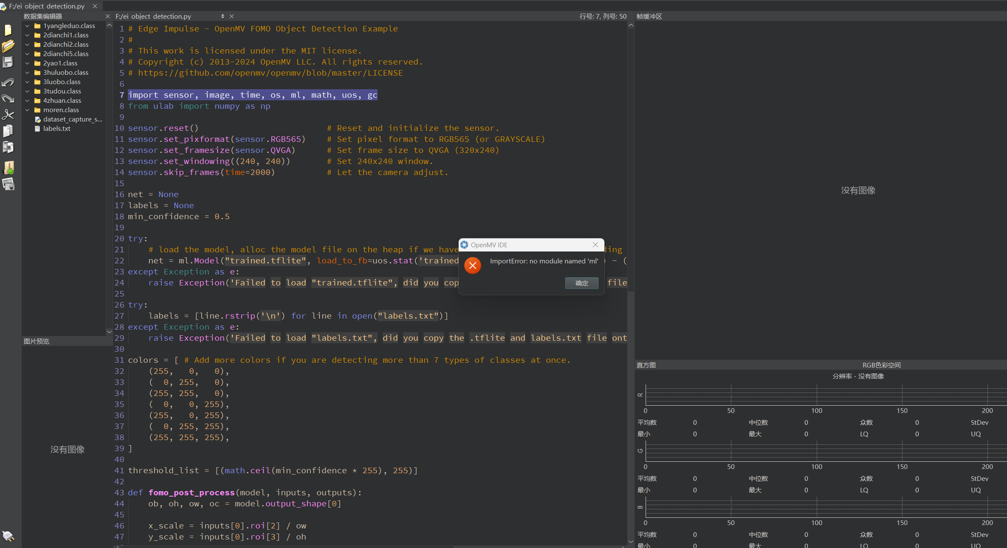Close the current document in editor header
The width and height of the screenshot is (1007, 548).
(231, 16)
